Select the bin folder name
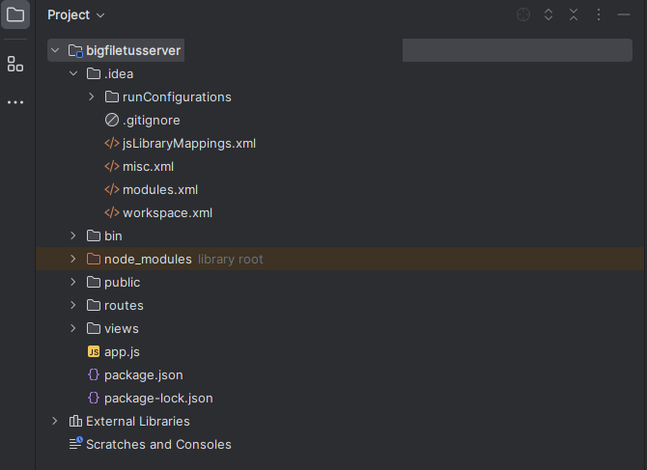This screenshot has height=470, width=647. click(113, 235)
